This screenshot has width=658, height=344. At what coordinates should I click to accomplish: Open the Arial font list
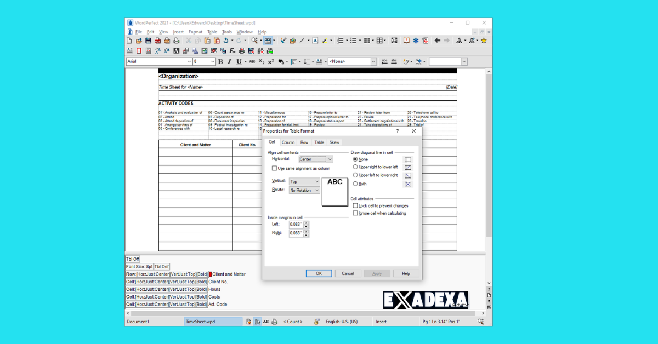[189, 61]
